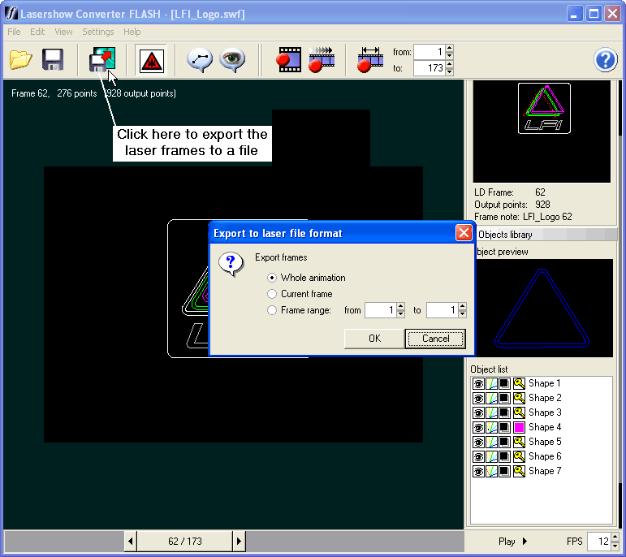The height and width of the screenshot is (557, 626).
Task: Open the Edit menu
Action: point(37,32)
